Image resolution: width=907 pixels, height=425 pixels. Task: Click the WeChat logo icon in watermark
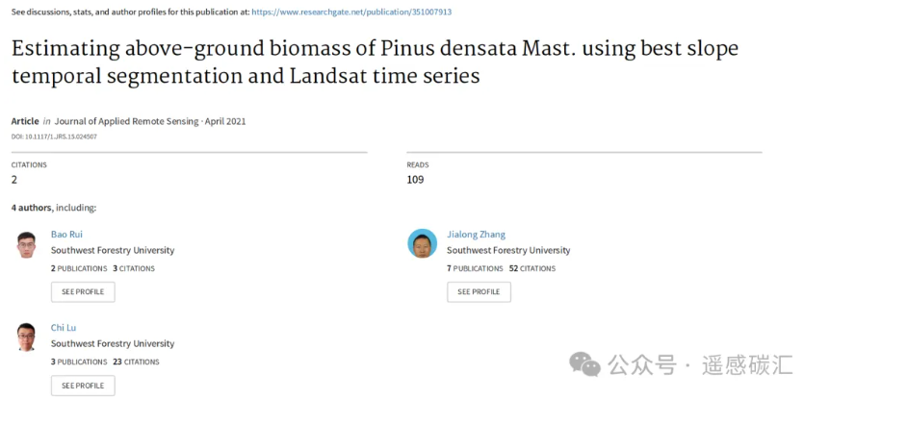pyautogui.click(x=584, y=365)
